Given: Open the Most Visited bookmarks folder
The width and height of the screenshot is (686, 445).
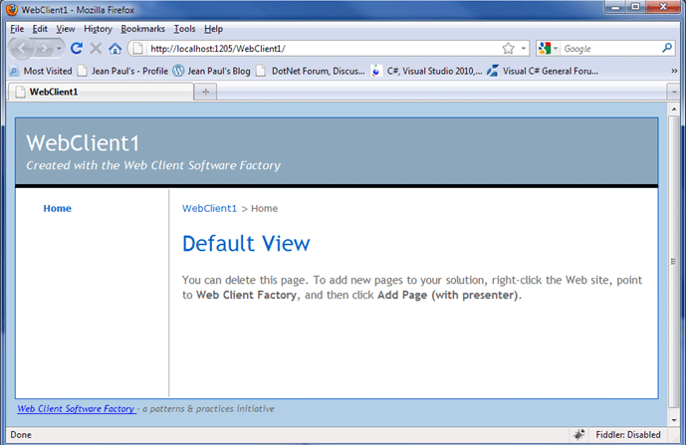Looking at the screenshot, I should point(41,71).
